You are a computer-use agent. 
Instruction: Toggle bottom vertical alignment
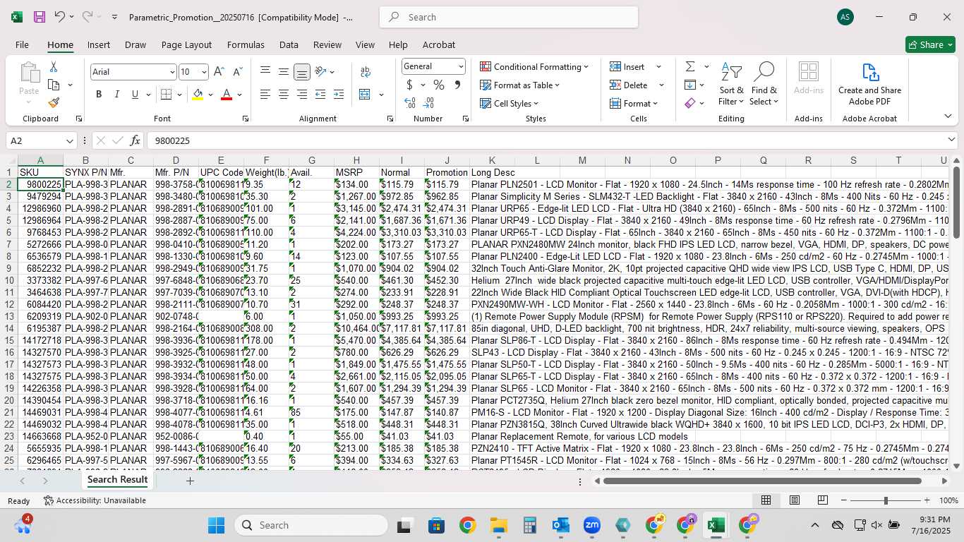[x=301, y=72]
